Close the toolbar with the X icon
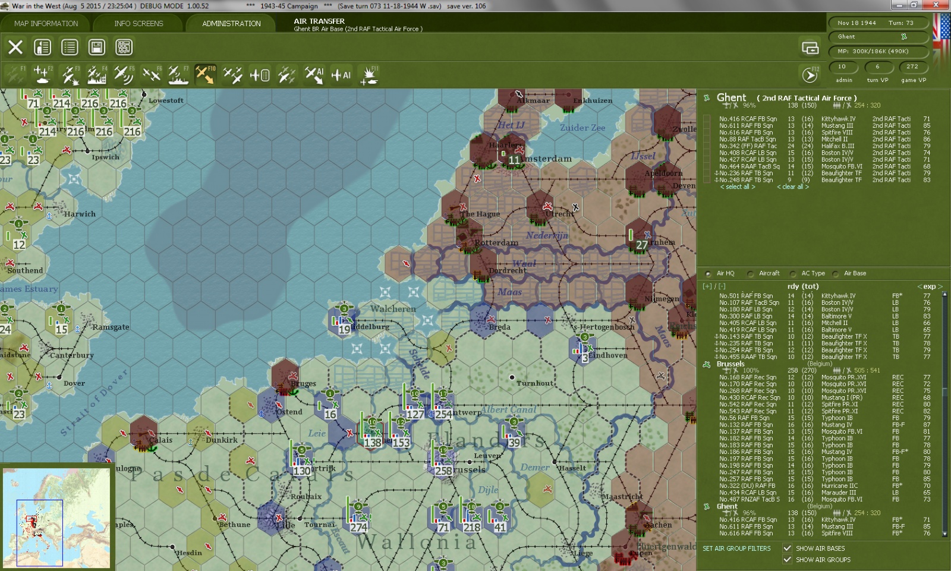Screen dimensions: 951x571 (x=15, y=47)
